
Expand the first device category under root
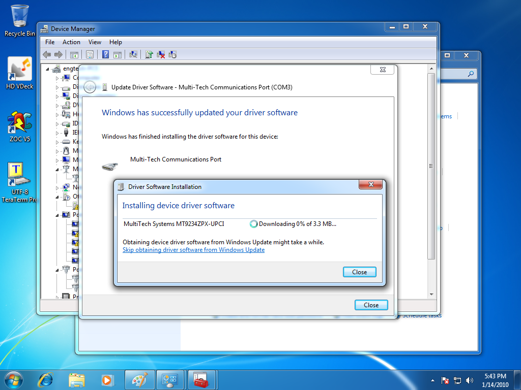point(57,78)
